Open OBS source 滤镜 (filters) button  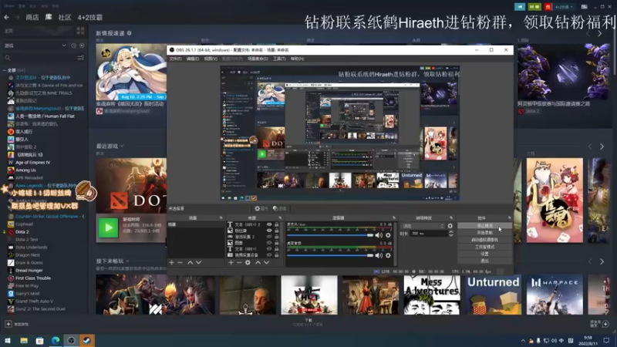coord(280,208)
